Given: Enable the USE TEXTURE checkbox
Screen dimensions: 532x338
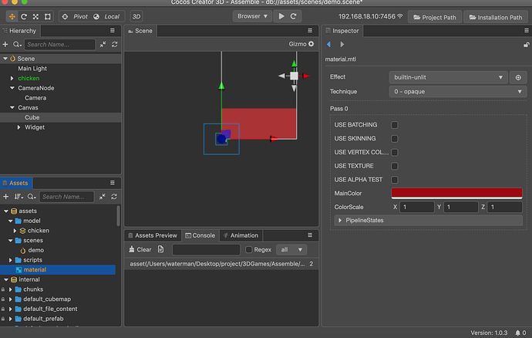Looking at the screenshot, I should point(394,166).
